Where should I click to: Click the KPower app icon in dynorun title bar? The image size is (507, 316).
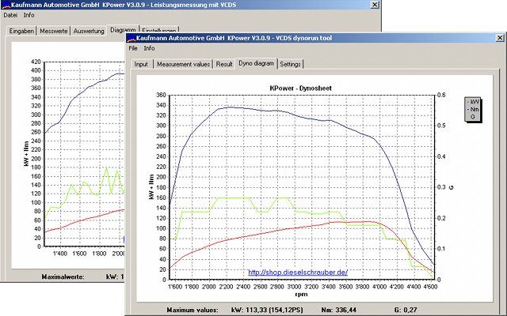pyautogui.click(x=131, y=38)
